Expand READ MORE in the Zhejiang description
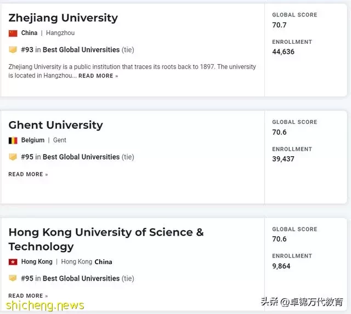This screenshot has width=351, height=314. click(98, 76)
